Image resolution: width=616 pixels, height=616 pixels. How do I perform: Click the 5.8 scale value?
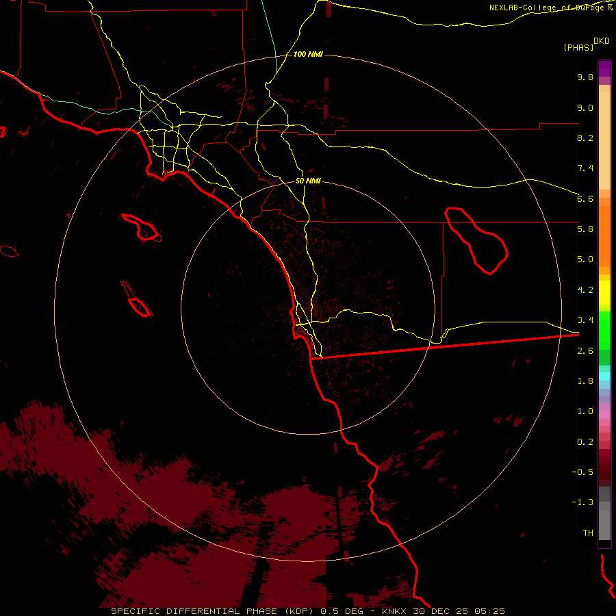(x=585, y=229)
